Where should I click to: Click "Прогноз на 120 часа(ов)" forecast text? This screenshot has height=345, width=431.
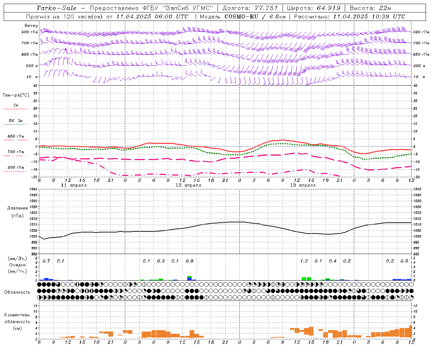pos(65,17)
